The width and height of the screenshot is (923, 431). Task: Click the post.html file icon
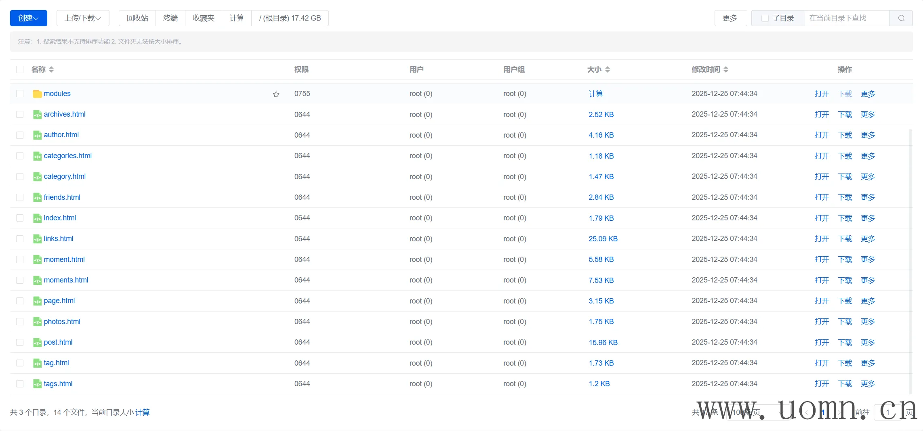click(x=37, y=343)
